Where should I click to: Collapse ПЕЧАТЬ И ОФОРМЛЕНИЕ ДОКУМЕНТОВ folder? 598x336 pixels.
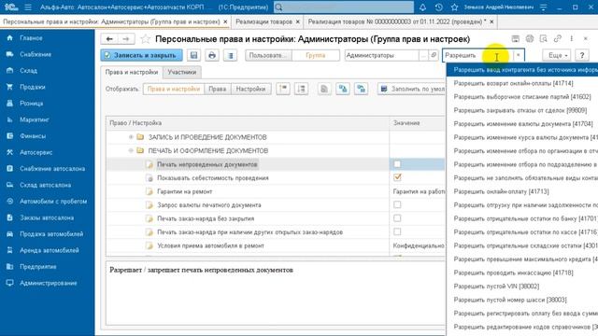[131, 151]
